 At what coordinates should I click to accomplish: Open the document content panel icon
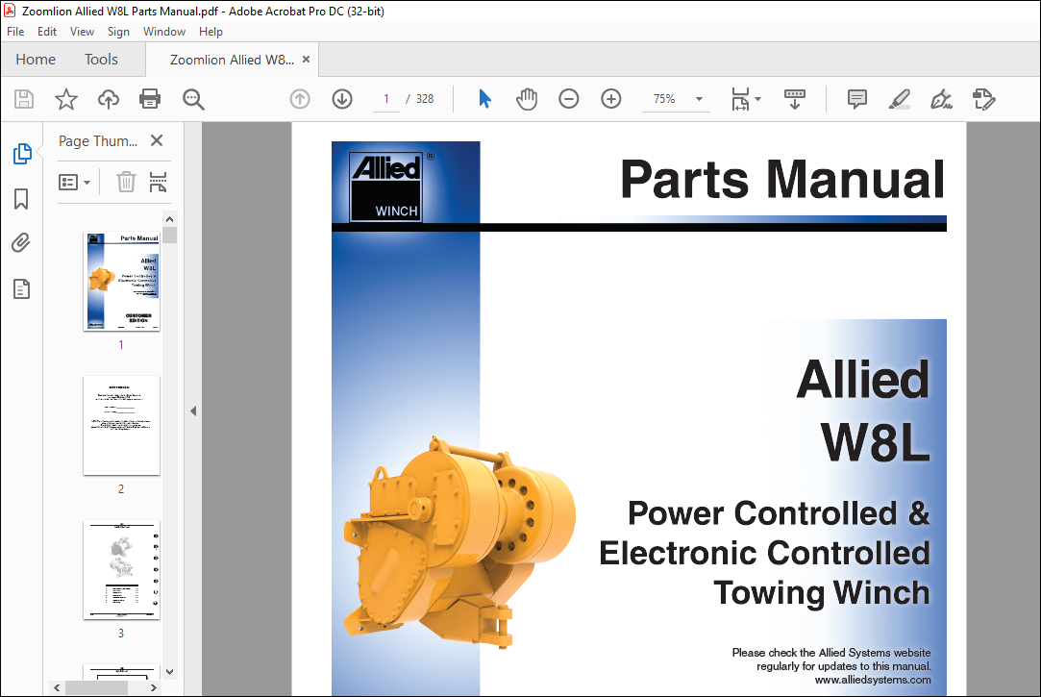[x=21, y=288]
